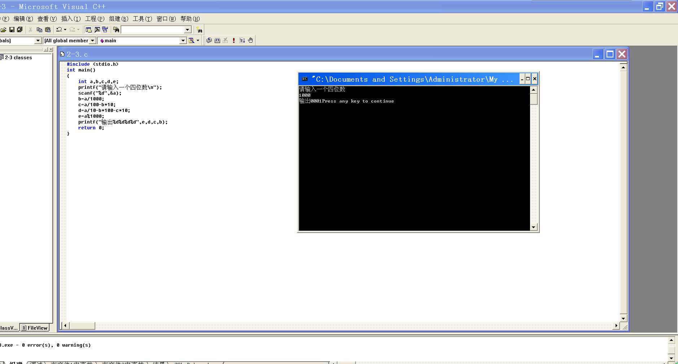
Task: Click the editor vertical scrollbar up arrow
Action: click(x=623, y=68)
